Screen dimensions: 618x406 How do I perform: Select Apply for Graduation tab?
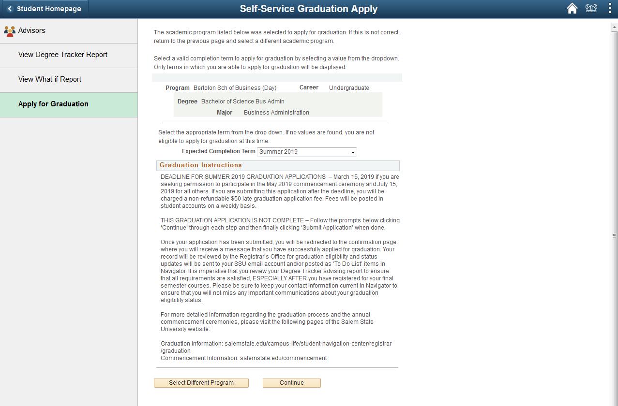tap(69, 105)
